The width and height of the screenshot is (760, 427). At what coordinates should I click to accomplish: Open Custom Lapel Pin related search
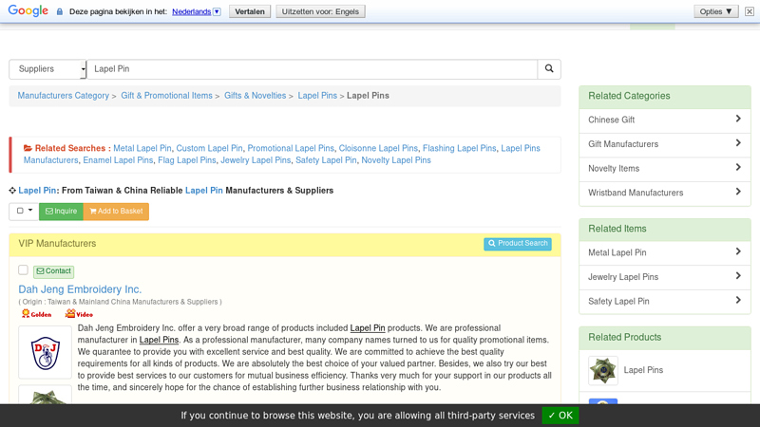[x=209, y=148]
